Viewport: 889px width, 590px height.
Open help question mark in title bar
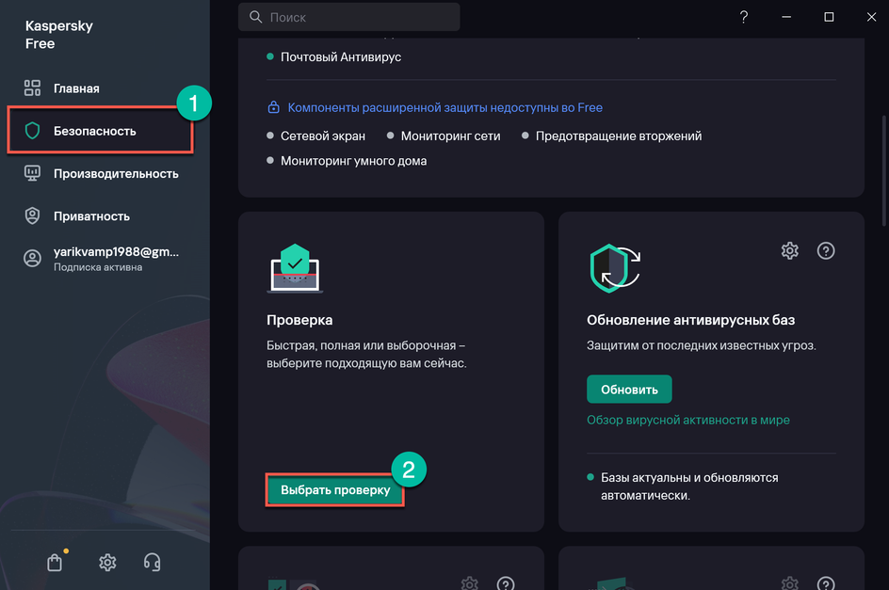coord(744,17)
